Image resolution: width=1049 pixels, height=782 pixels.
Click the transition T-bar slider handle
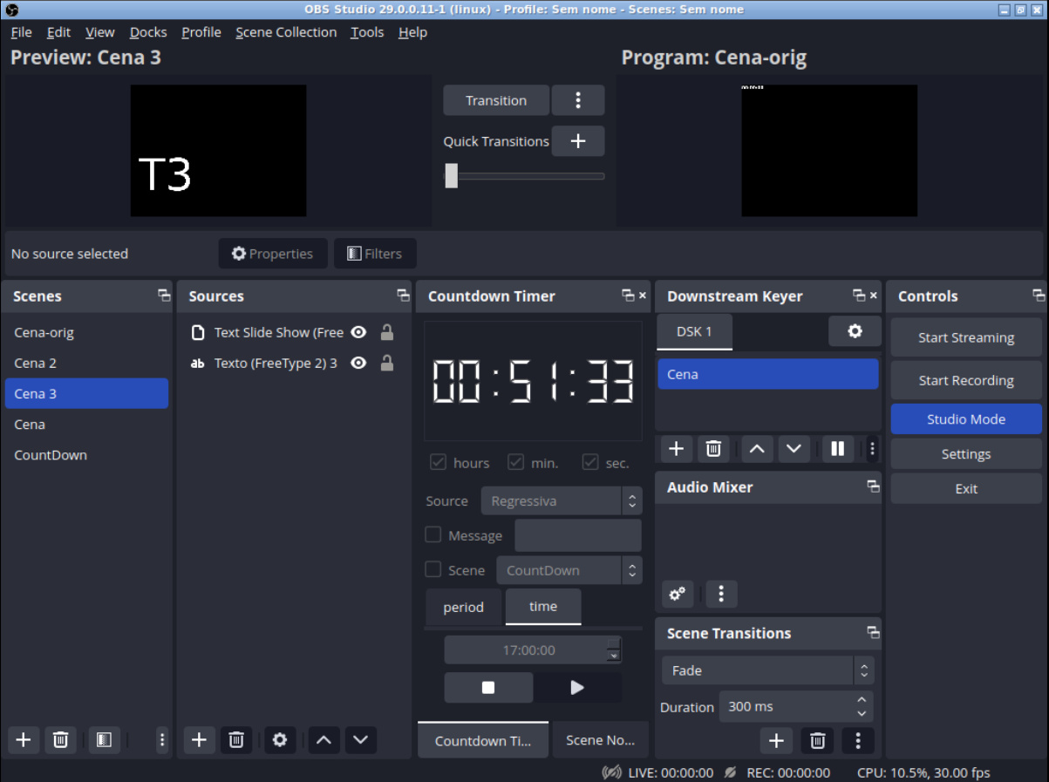(x=451, y=175)
